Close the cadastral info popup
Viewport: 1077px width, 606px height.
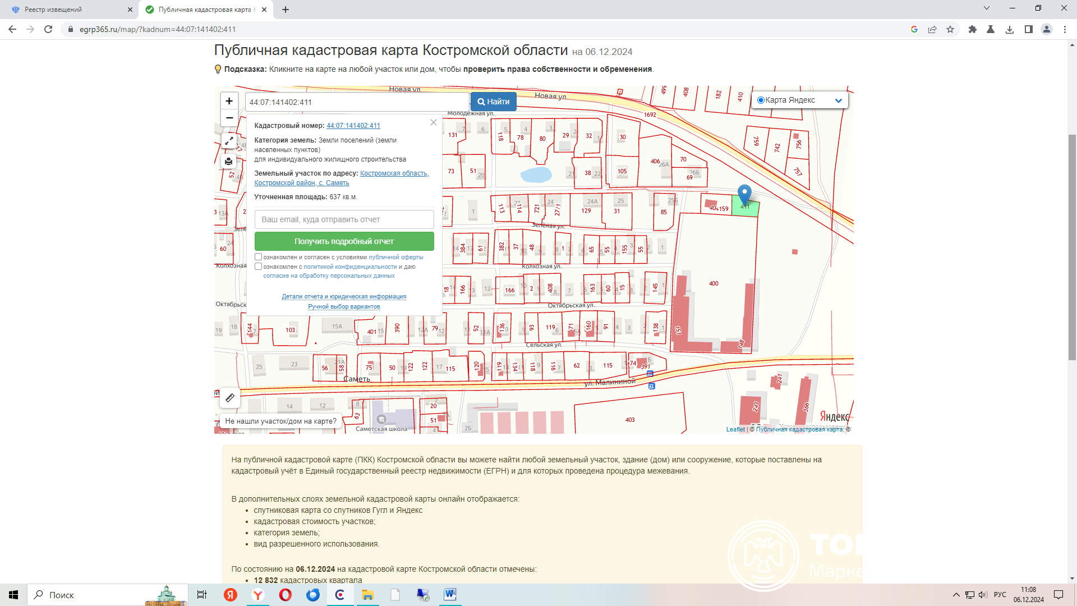coord(434,122)
